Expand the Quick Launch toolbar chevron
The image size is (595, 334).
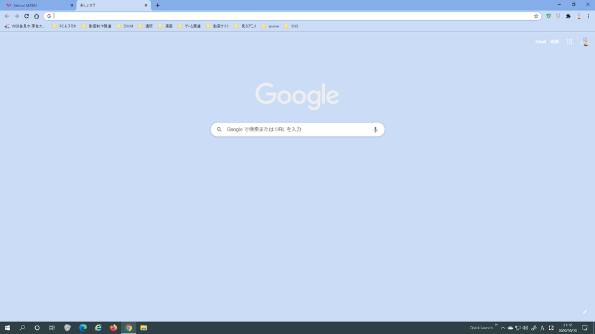point(496,325)
